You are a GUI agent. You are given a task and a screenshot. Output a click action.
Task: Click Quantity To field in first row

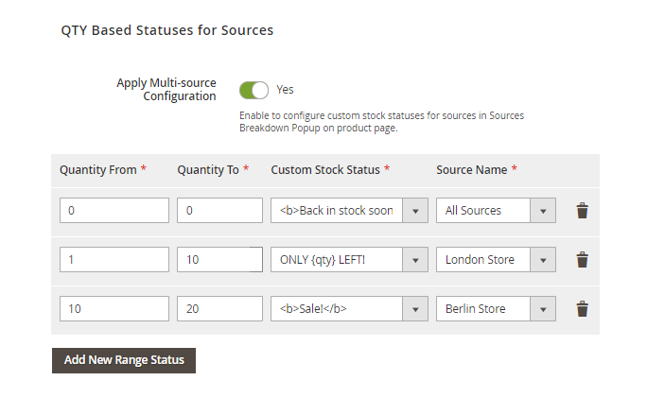point(219,211)
